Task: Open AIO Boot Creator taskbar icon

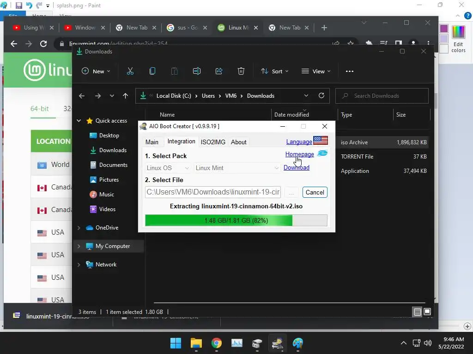Action: (x=277, y=343)
